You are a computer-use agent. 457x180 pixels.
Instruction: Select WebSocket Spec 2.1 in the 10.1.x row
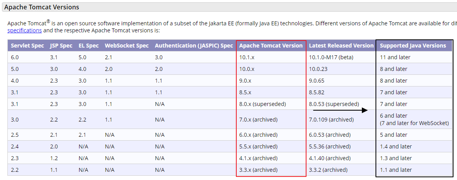tap(108, 57)
